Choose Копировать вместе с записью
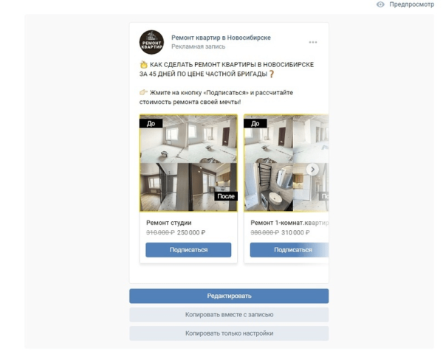This screenshot has width=443, height=354. (x=229, y=314)
